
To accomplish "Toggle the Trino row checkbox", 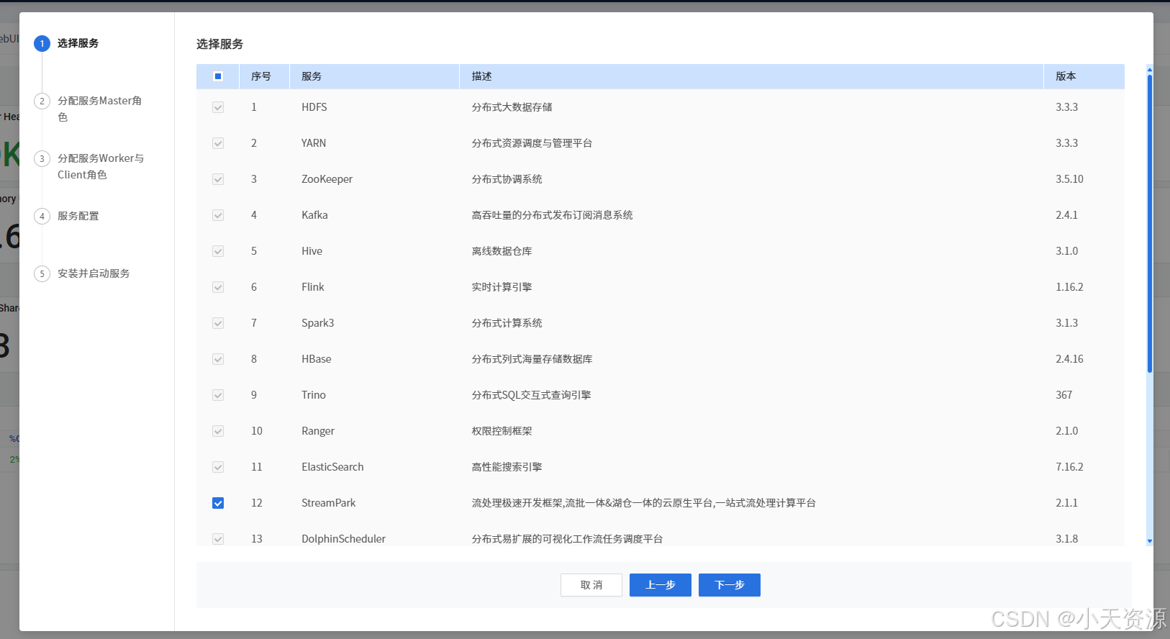I will (218, 395).
